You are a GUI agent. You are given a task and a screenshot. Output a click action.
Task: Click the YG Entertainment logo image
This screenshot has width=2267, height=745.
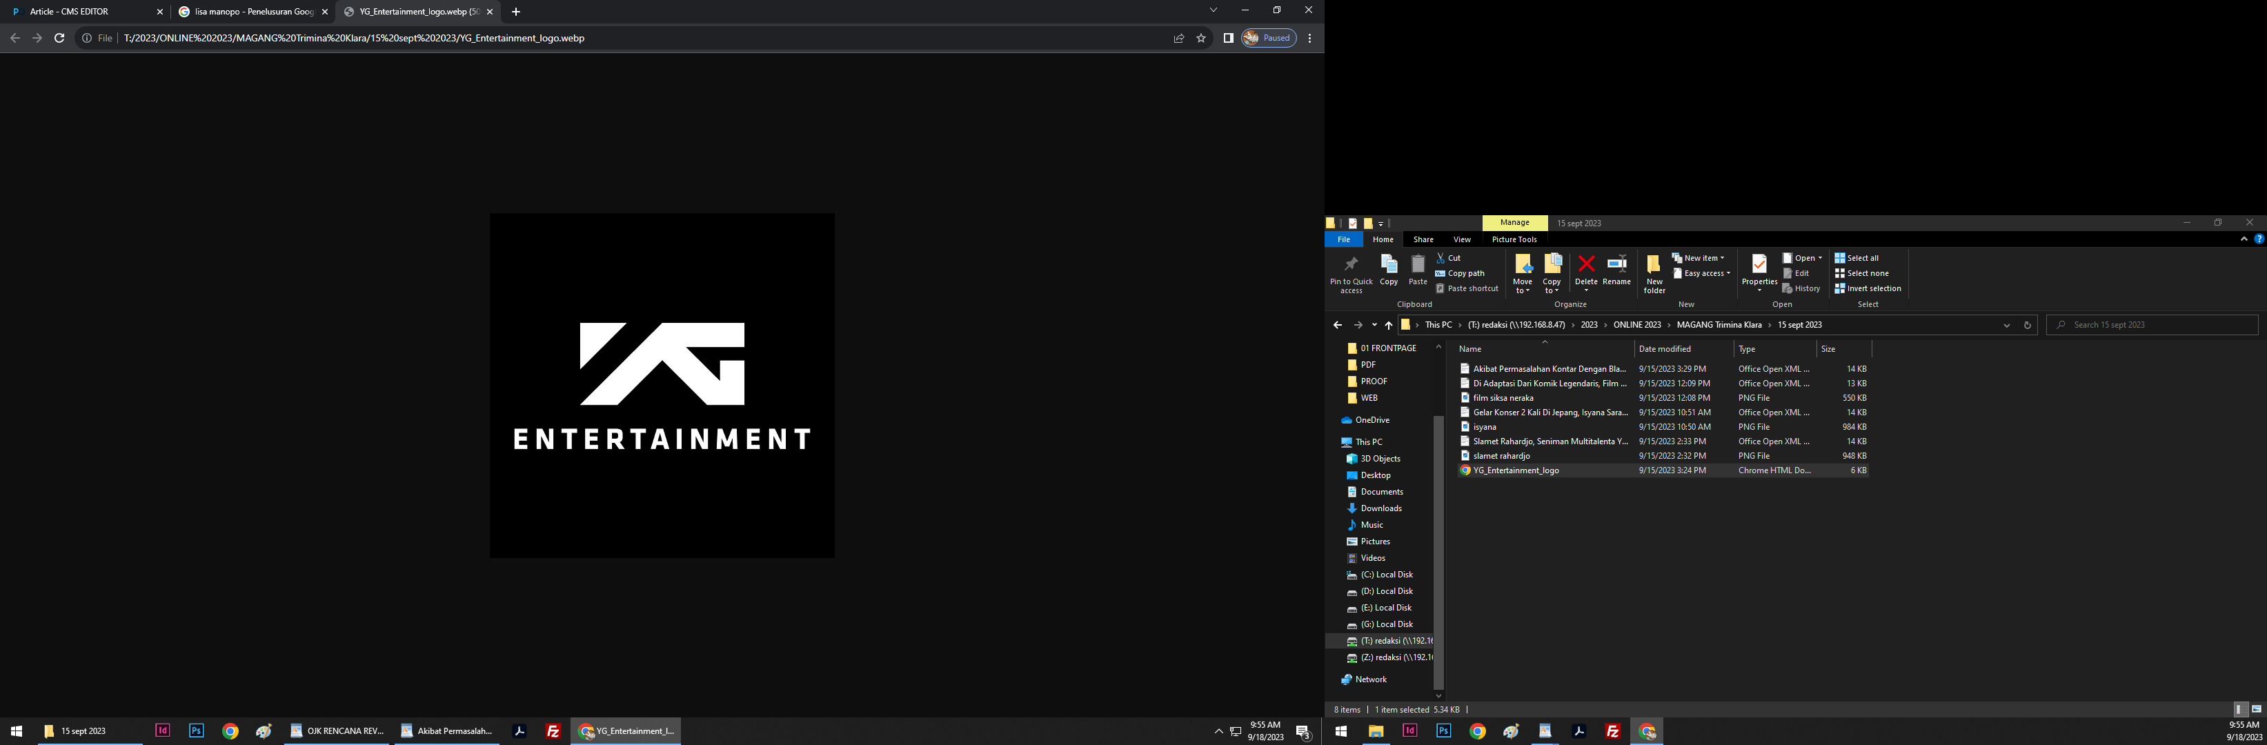tap(662, 385)
